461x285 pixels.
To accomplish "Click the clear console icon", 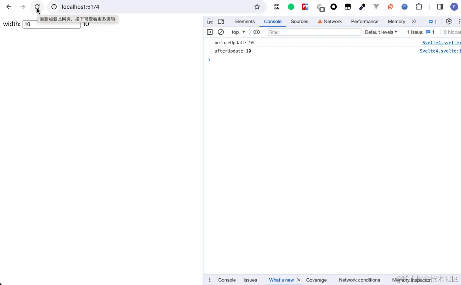I will (221, 32).
